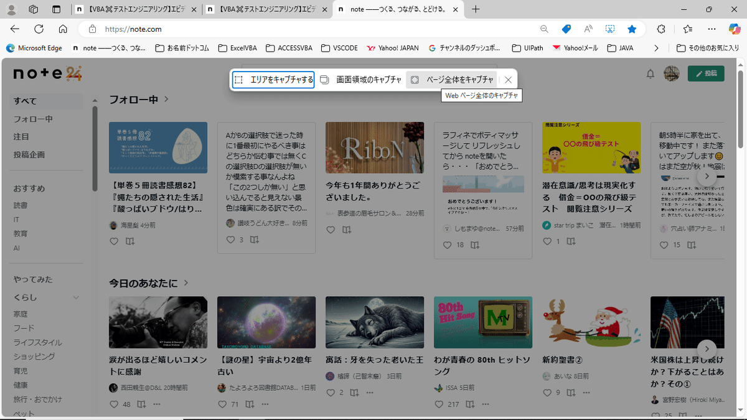Image resolution: width=747 pixels, height=420 pixels.
Task: Open the tab actions menu icon
Action: tap(57, 9)
